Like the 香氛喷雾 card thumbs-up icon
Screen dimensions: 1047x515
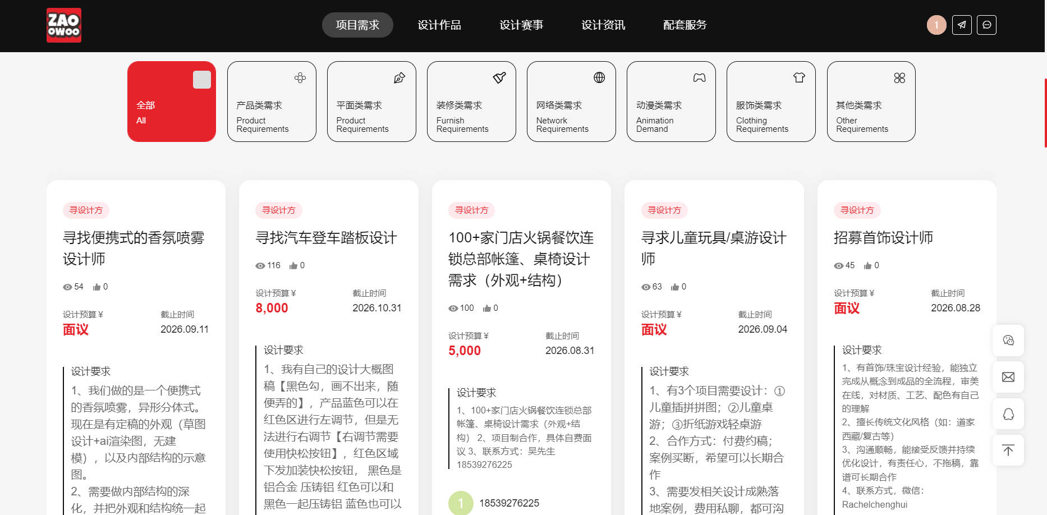tap(97, 287)
